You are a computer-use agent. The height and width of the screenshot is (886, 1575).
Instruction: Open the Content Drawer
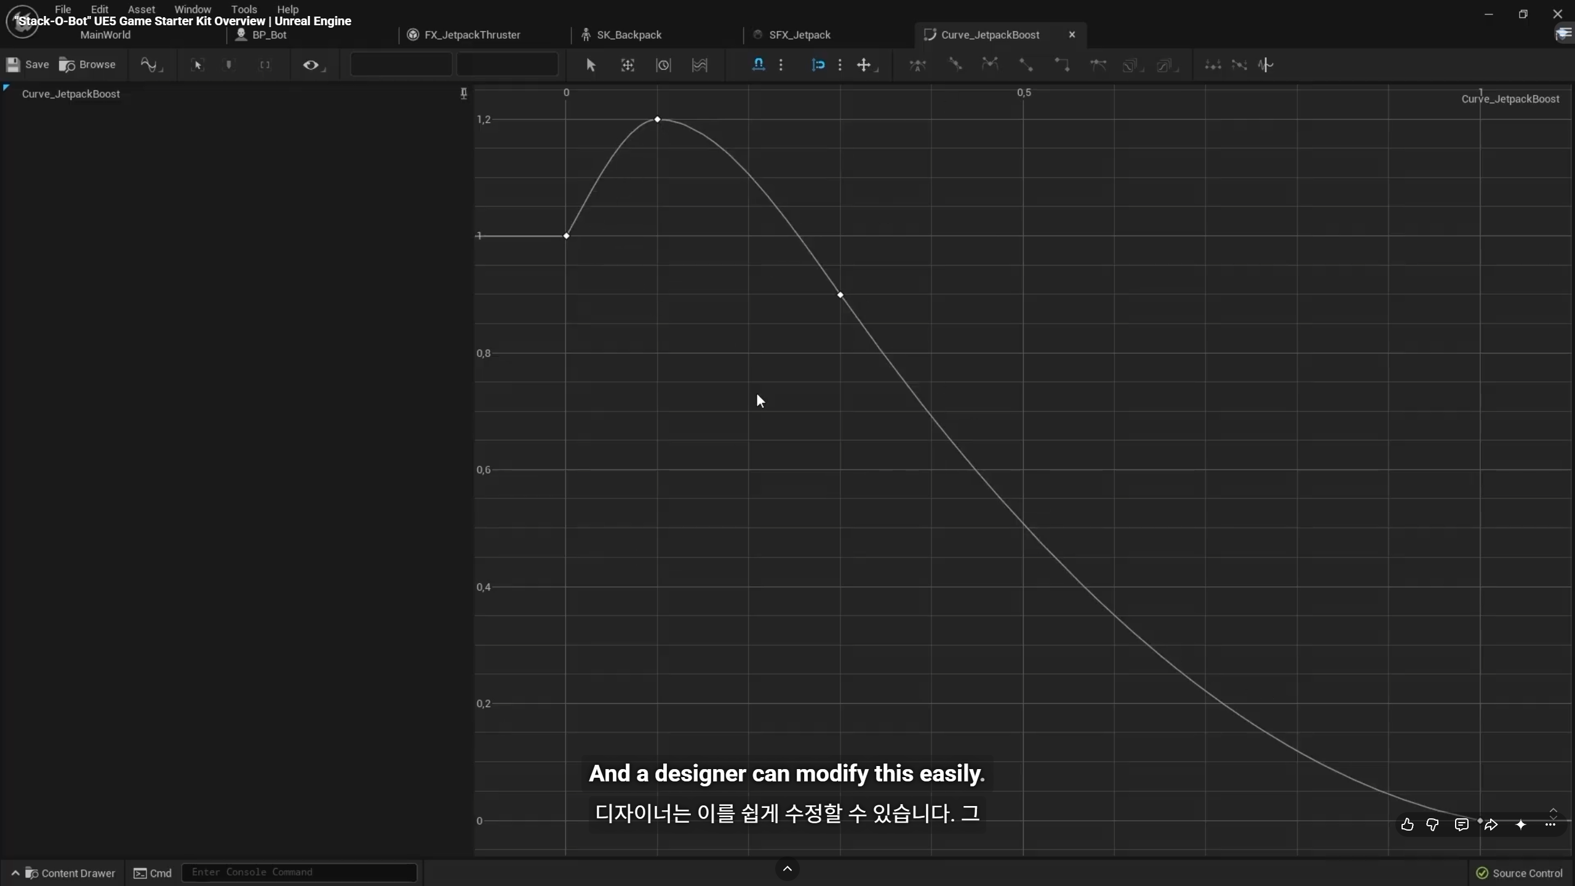tap(64, 873)
